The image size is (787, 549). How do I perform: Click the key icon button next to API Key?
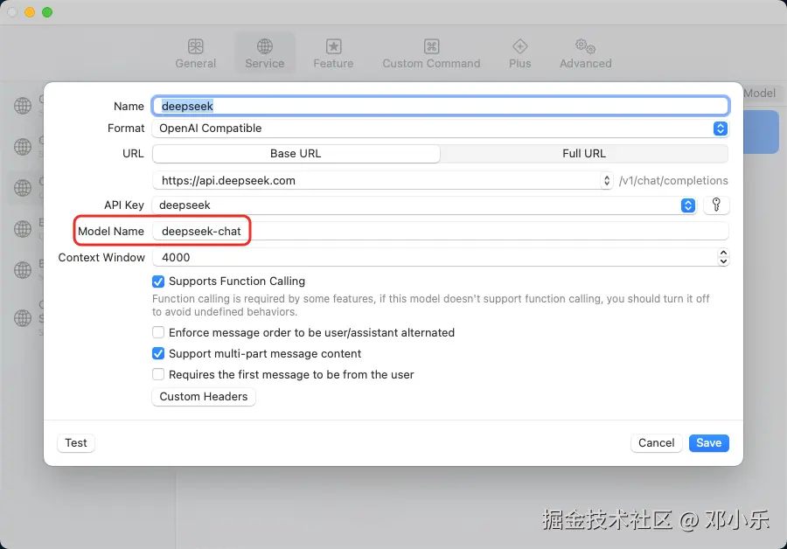[x=716, y=205]
